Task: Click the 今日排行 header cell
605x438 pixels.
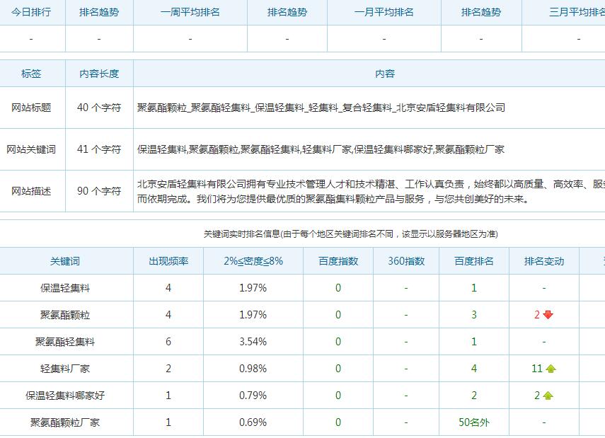Action: click(31, 12)
